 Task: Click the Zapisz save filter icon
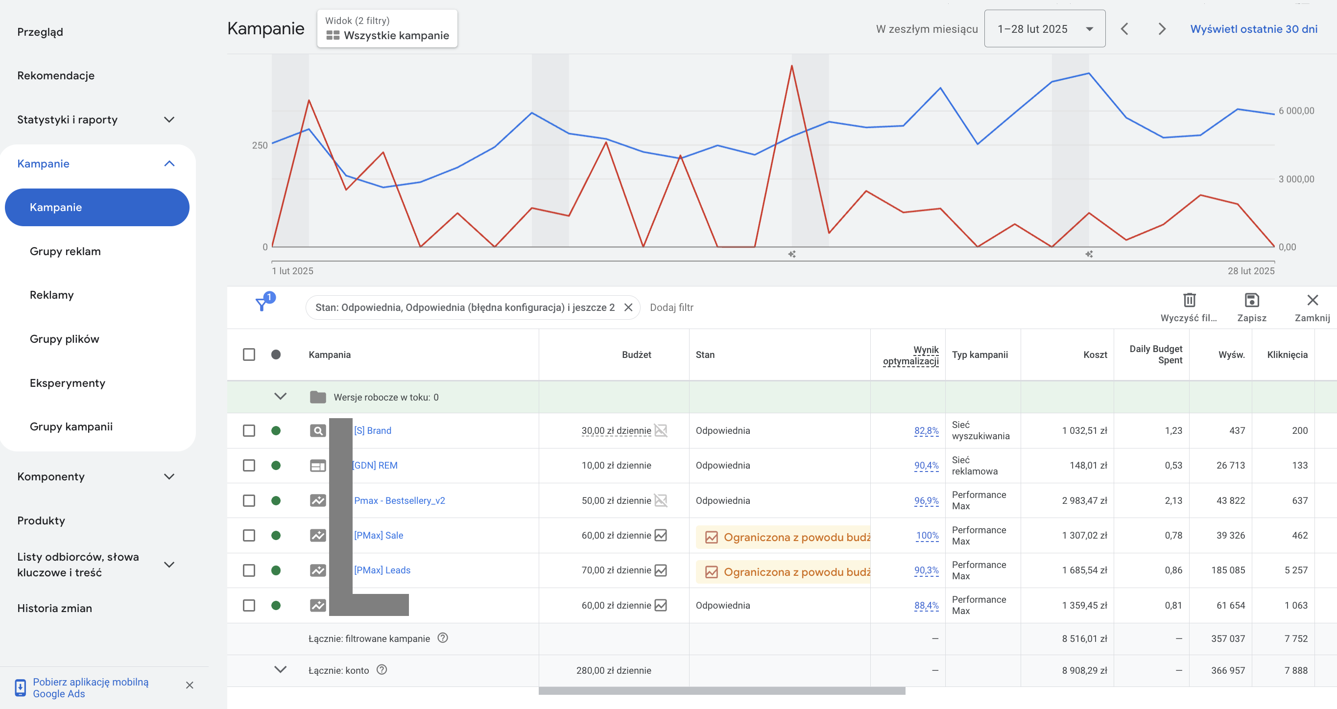pos(1251,300)
